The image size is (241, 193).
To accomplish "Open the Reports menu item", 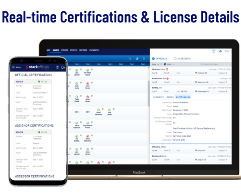I will [x=84, y=50].
